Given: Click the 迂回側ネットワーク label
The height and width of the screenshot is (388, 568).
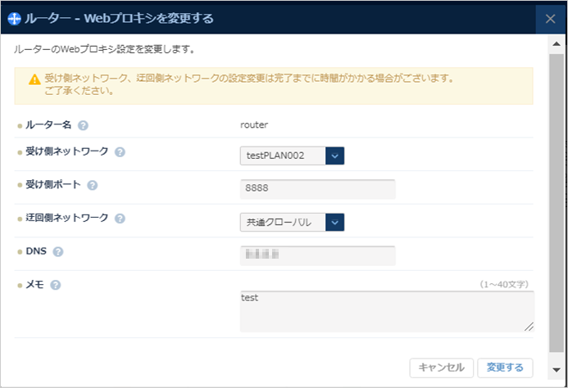Looking at the screenshot, I should click(x=67, y=218).
